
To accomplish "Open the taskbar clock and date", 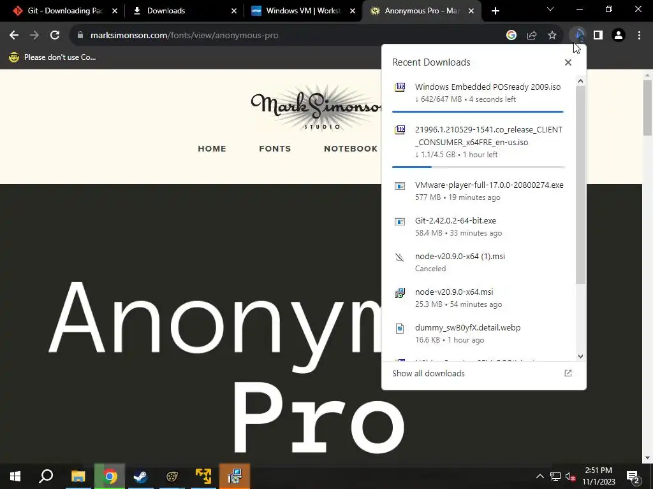I will point(598,476).
